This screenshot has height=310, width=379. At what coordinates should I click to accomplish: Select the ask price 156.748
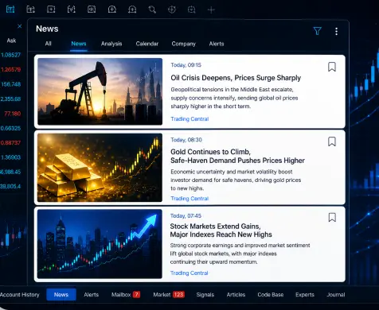tap(10, 84)
